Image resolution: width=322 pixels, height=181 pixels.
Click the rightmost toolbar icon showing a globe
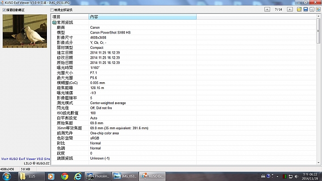coord(318,9)
